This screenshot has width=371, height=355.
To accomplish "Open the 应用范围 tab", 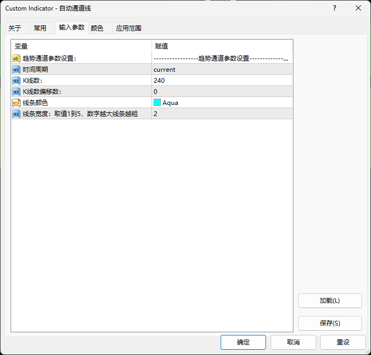I will point(129,28).
